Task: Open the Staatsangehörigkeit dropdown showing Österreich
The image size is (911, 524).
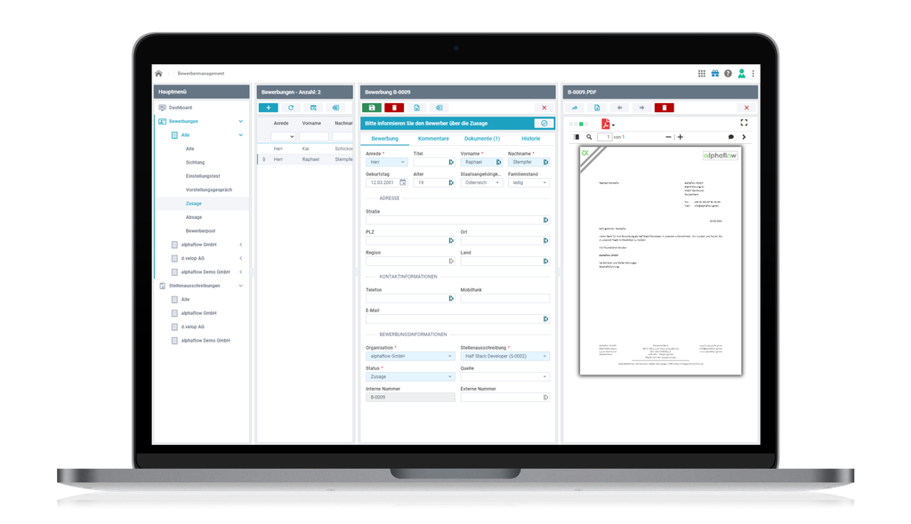Action: (x=481, y=182)
